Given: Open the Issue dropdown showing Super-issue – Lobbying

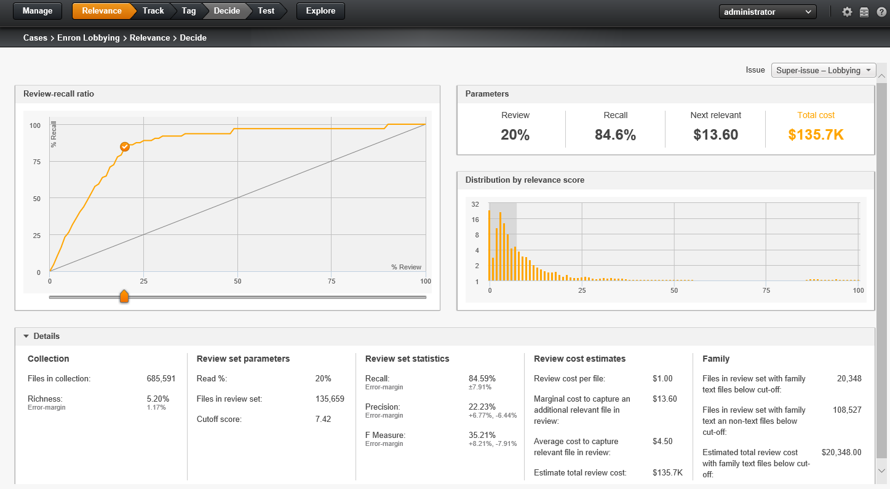Looking at the screenshot, I should pyautogui.click(x=823, y=70).
